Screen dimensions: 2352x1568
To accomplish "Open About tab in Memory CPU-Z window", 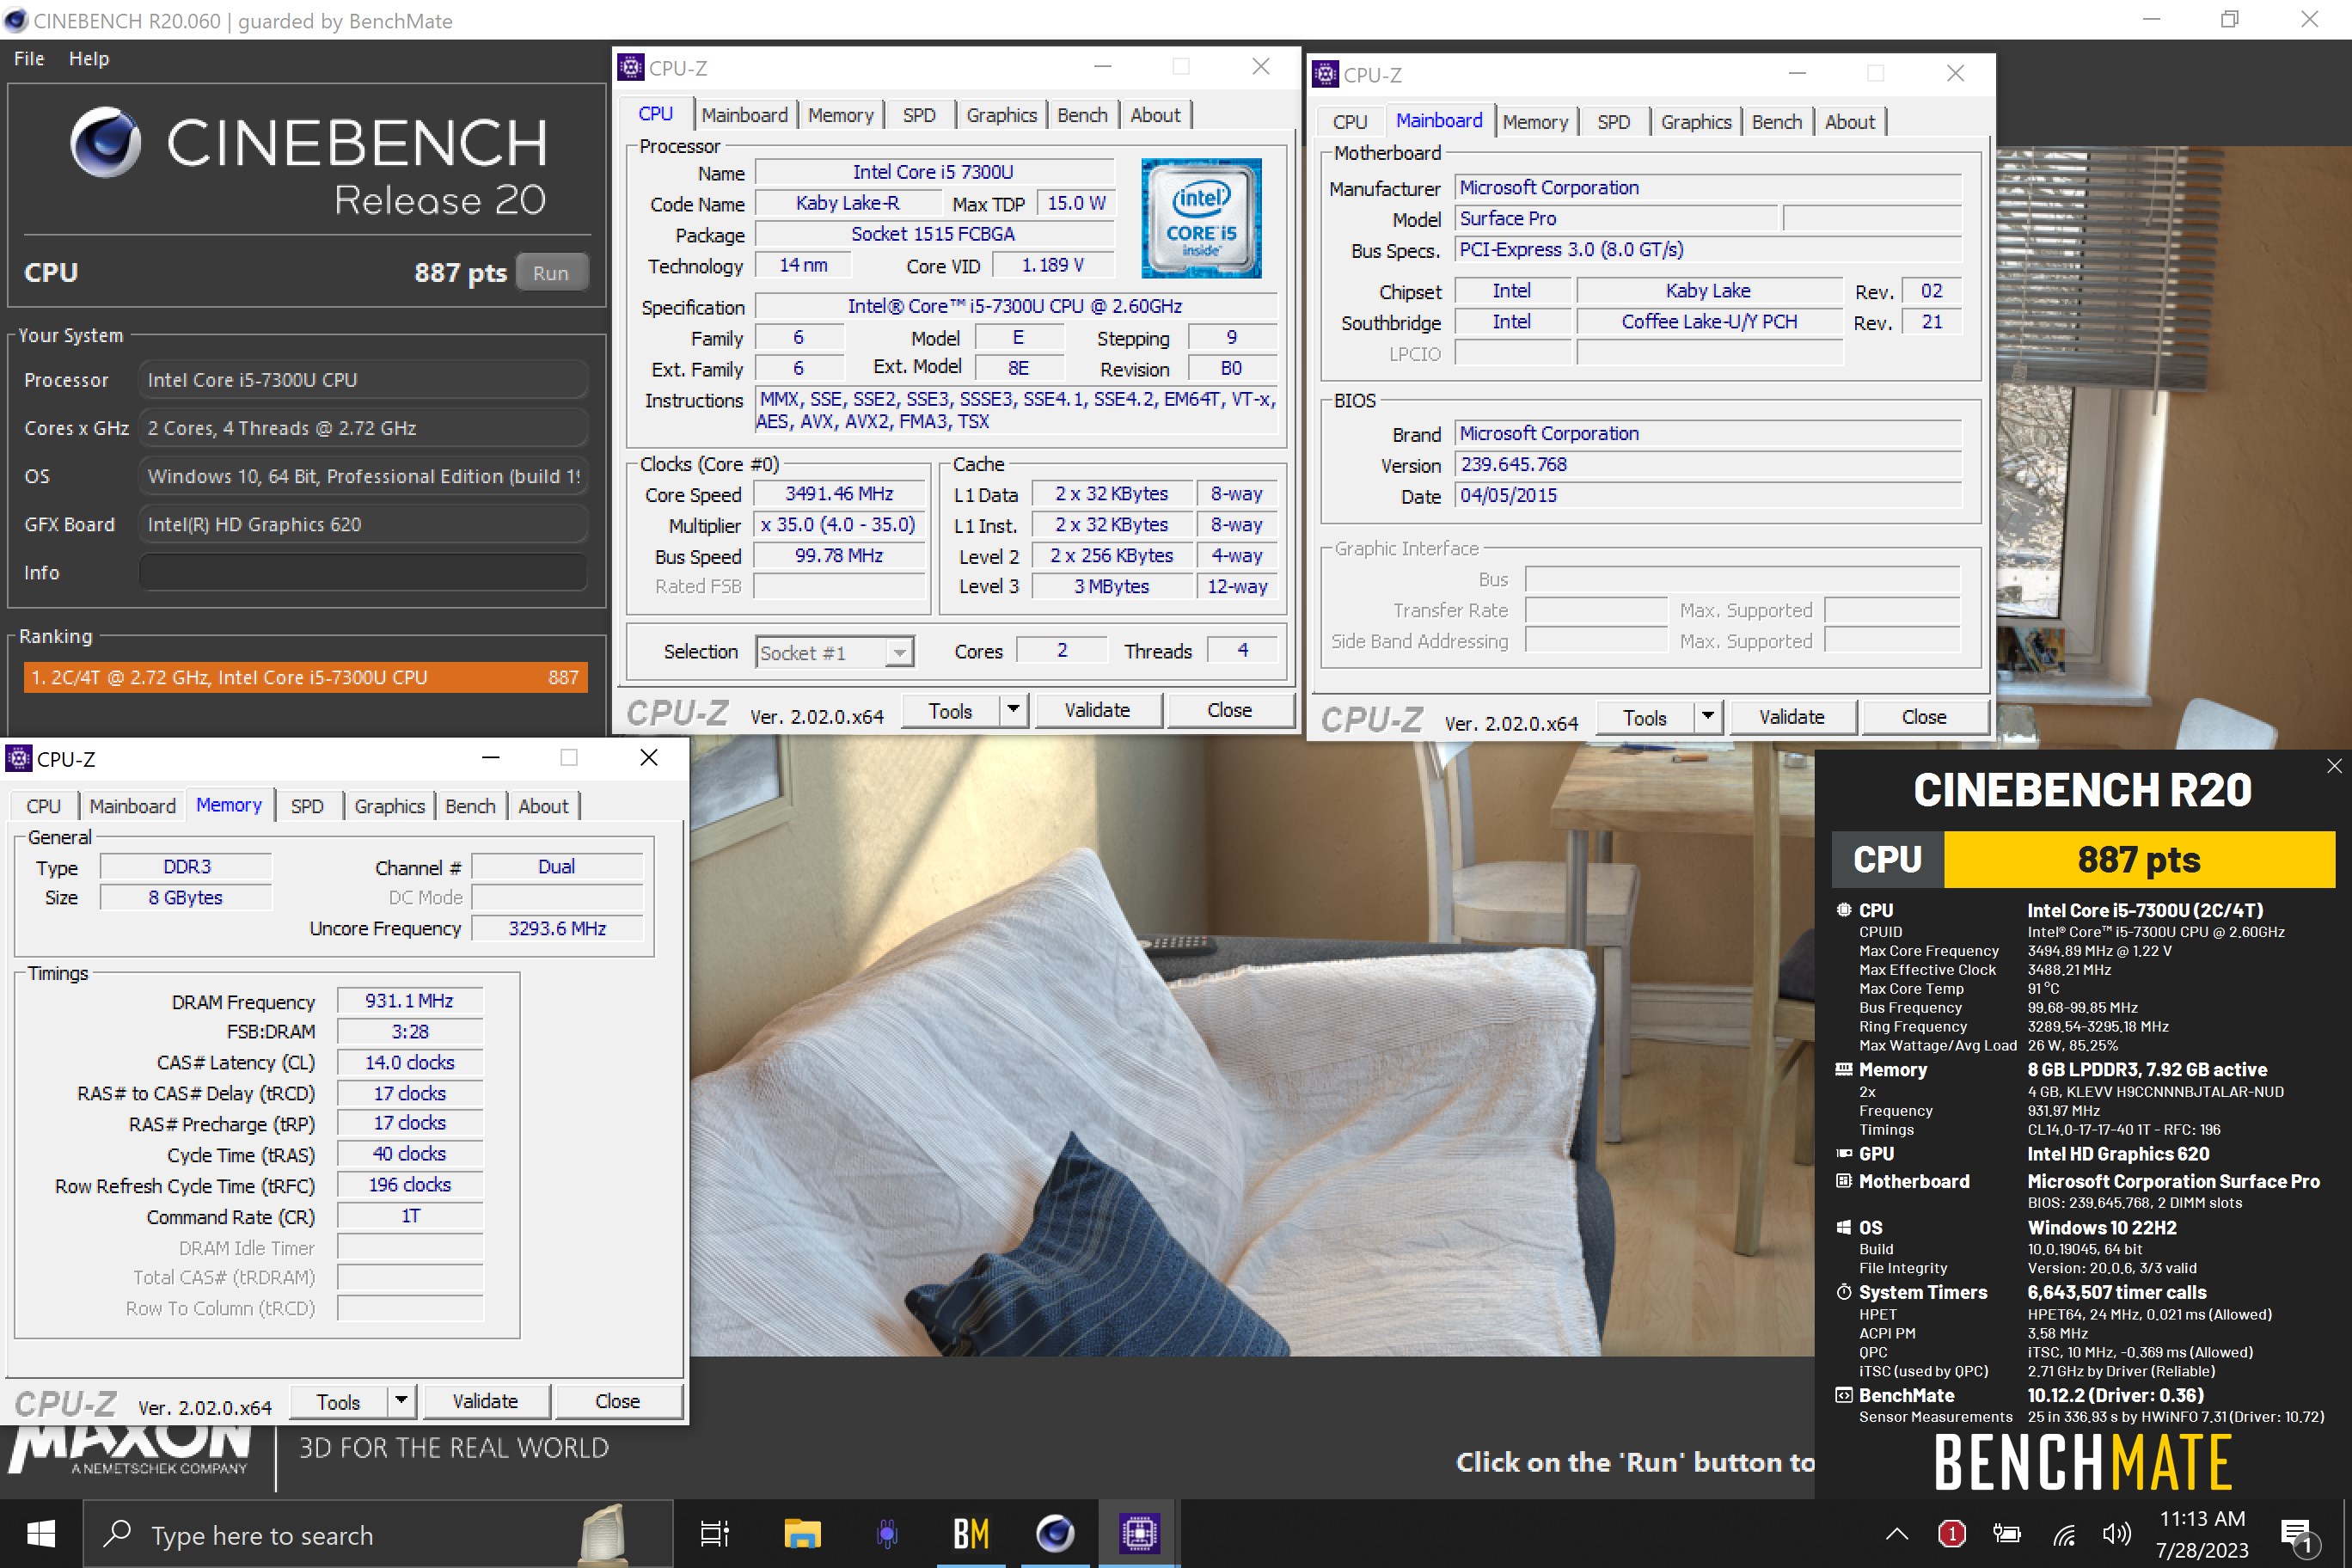I will coord(543,806).
